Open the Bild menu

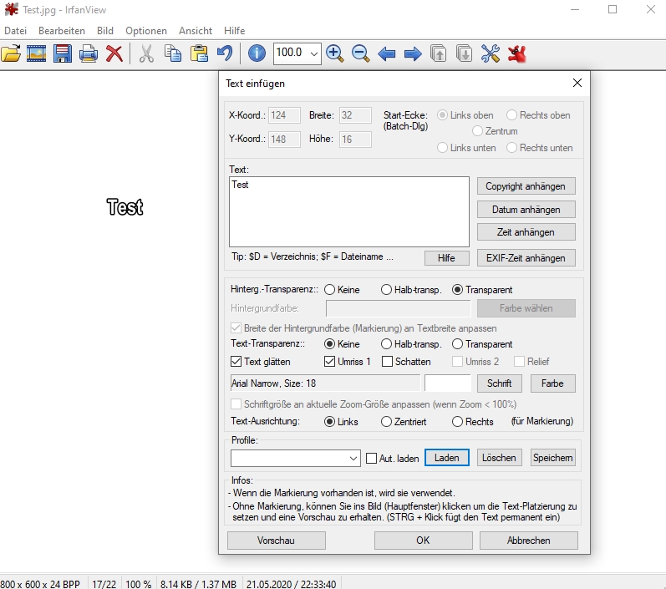tap(105, 31)
